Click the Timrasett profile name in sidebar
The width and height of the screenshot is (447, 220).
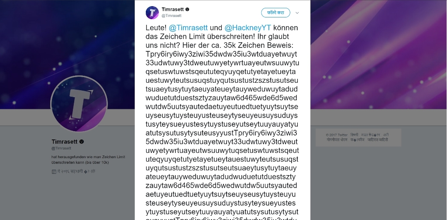pos(64,142)
